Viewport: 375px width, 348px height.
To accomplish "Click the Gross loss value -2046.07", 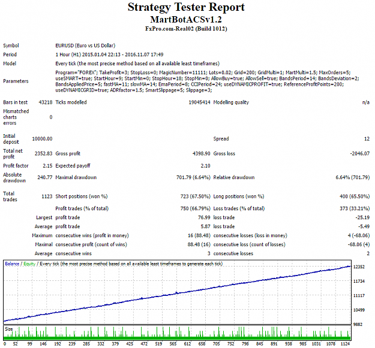I will pyautogui.click(x=360, y=153).
